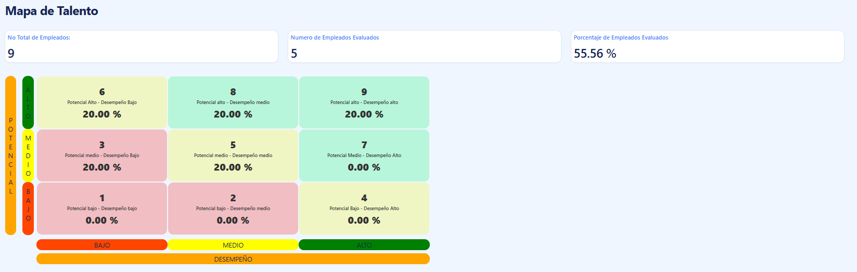Click the red BAJO horizontal axis label
Viewport: 857px width, 272px height.
pyautogui.click(x=102, y=245)
